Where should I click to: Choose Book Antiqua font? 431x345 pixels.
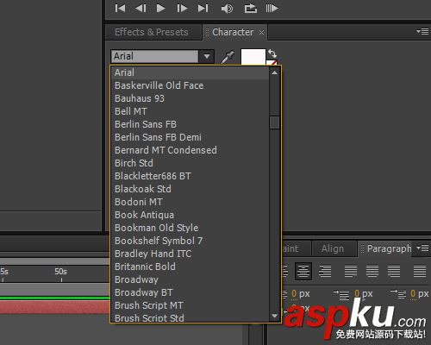190,215
